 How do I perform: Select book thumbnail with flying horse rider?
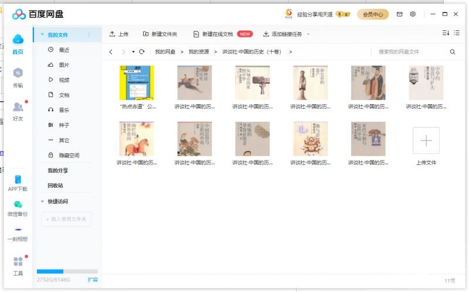point(195,83)
